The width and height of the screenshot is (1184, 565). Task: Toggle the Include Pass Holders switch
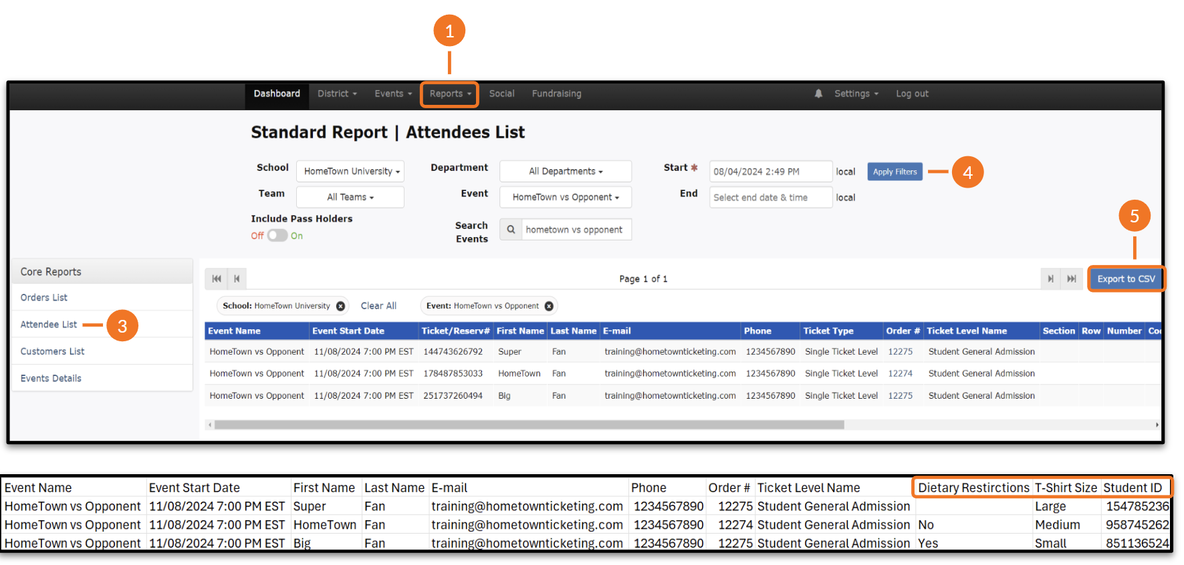pyautogui.click(x=277, y=236)
